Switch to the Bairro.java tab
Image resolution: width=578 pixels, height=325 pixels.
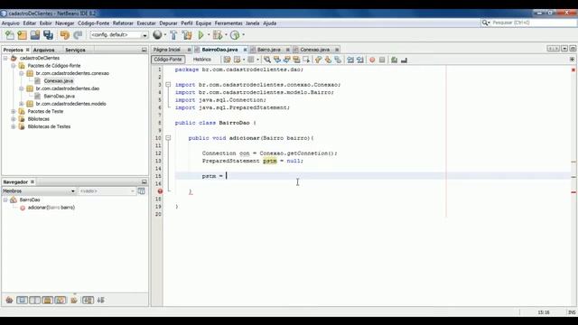tap(269, 50)
